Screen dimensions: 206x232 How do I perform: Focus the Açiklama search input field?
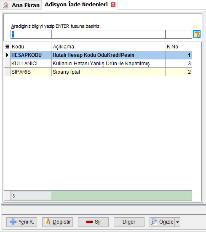(109, 35)
